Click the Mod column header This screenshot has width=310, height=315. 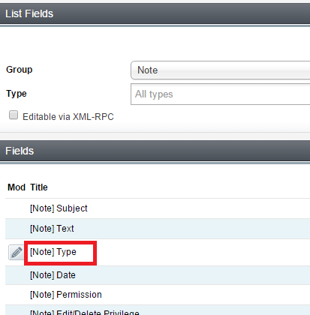click(x=17, y=187)
